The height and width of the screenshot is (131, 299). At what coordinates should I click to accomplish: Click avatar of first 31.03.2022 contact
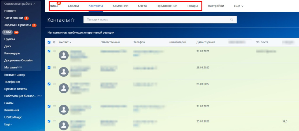63,55
